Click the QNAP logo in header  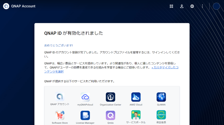tap(6, 6)
